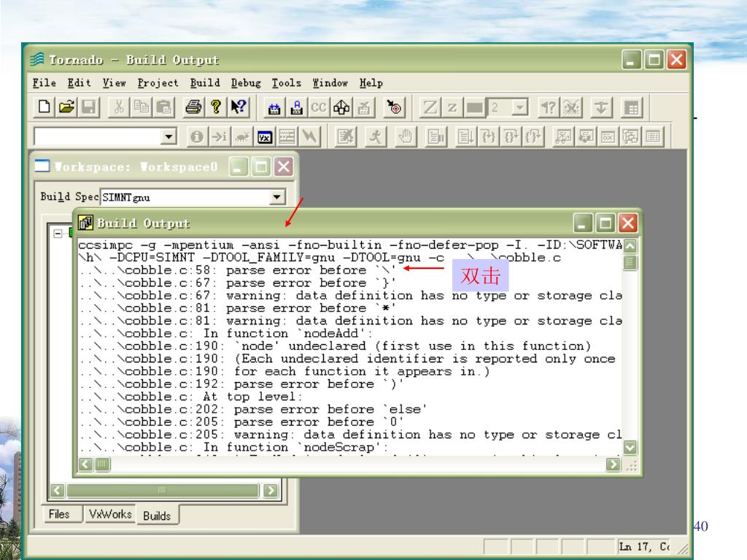Collapse the workspace tree minus node

(x=58, y=233)
